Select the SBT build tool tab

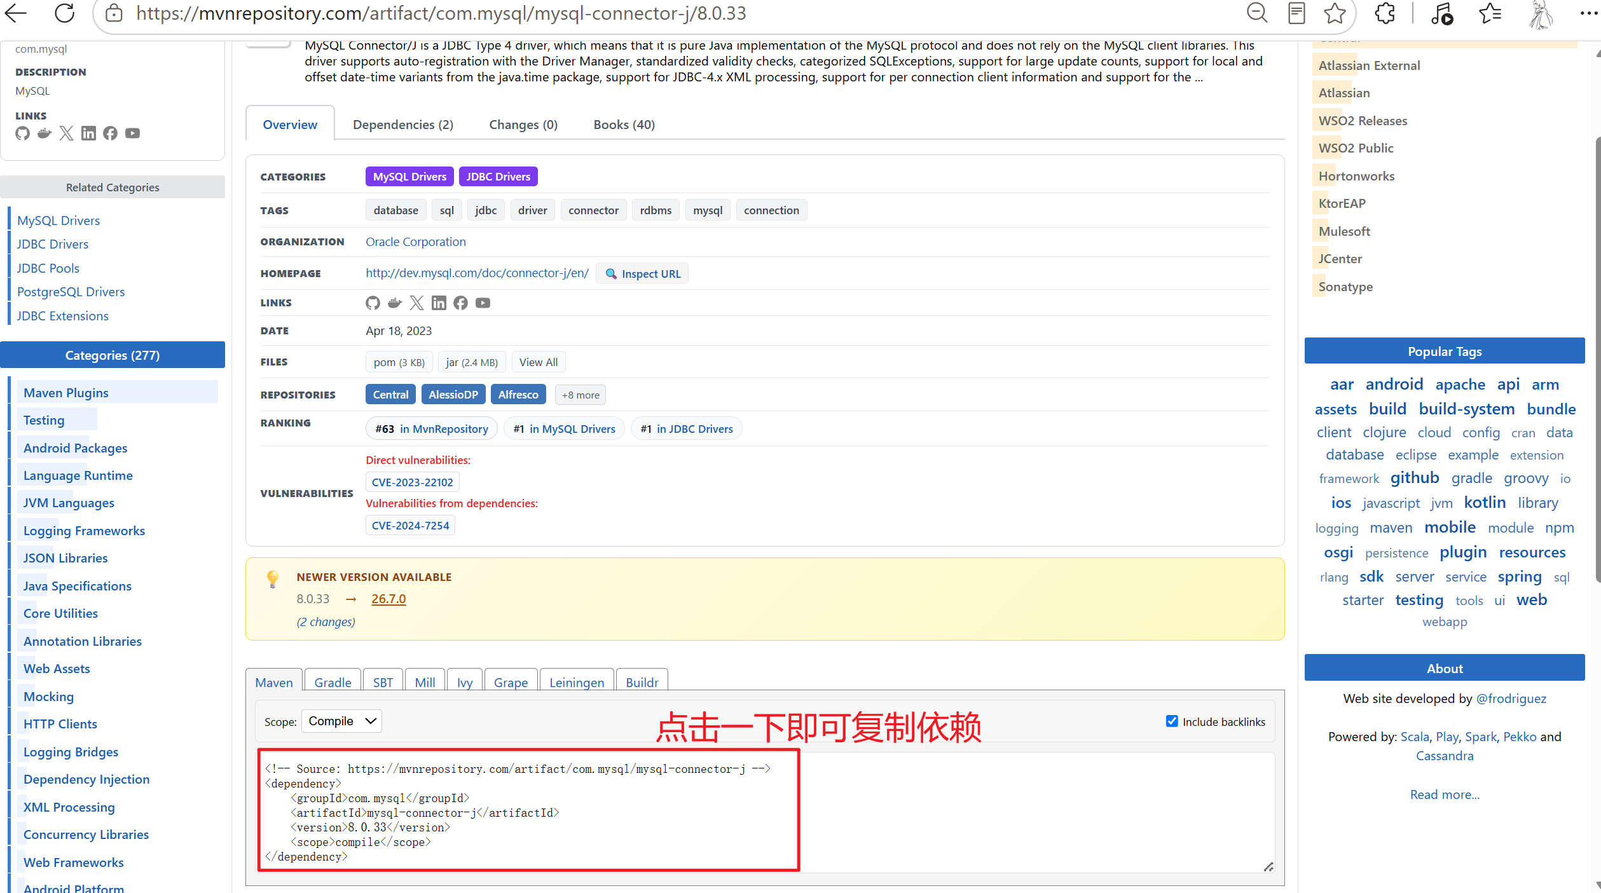coord(383,681)
